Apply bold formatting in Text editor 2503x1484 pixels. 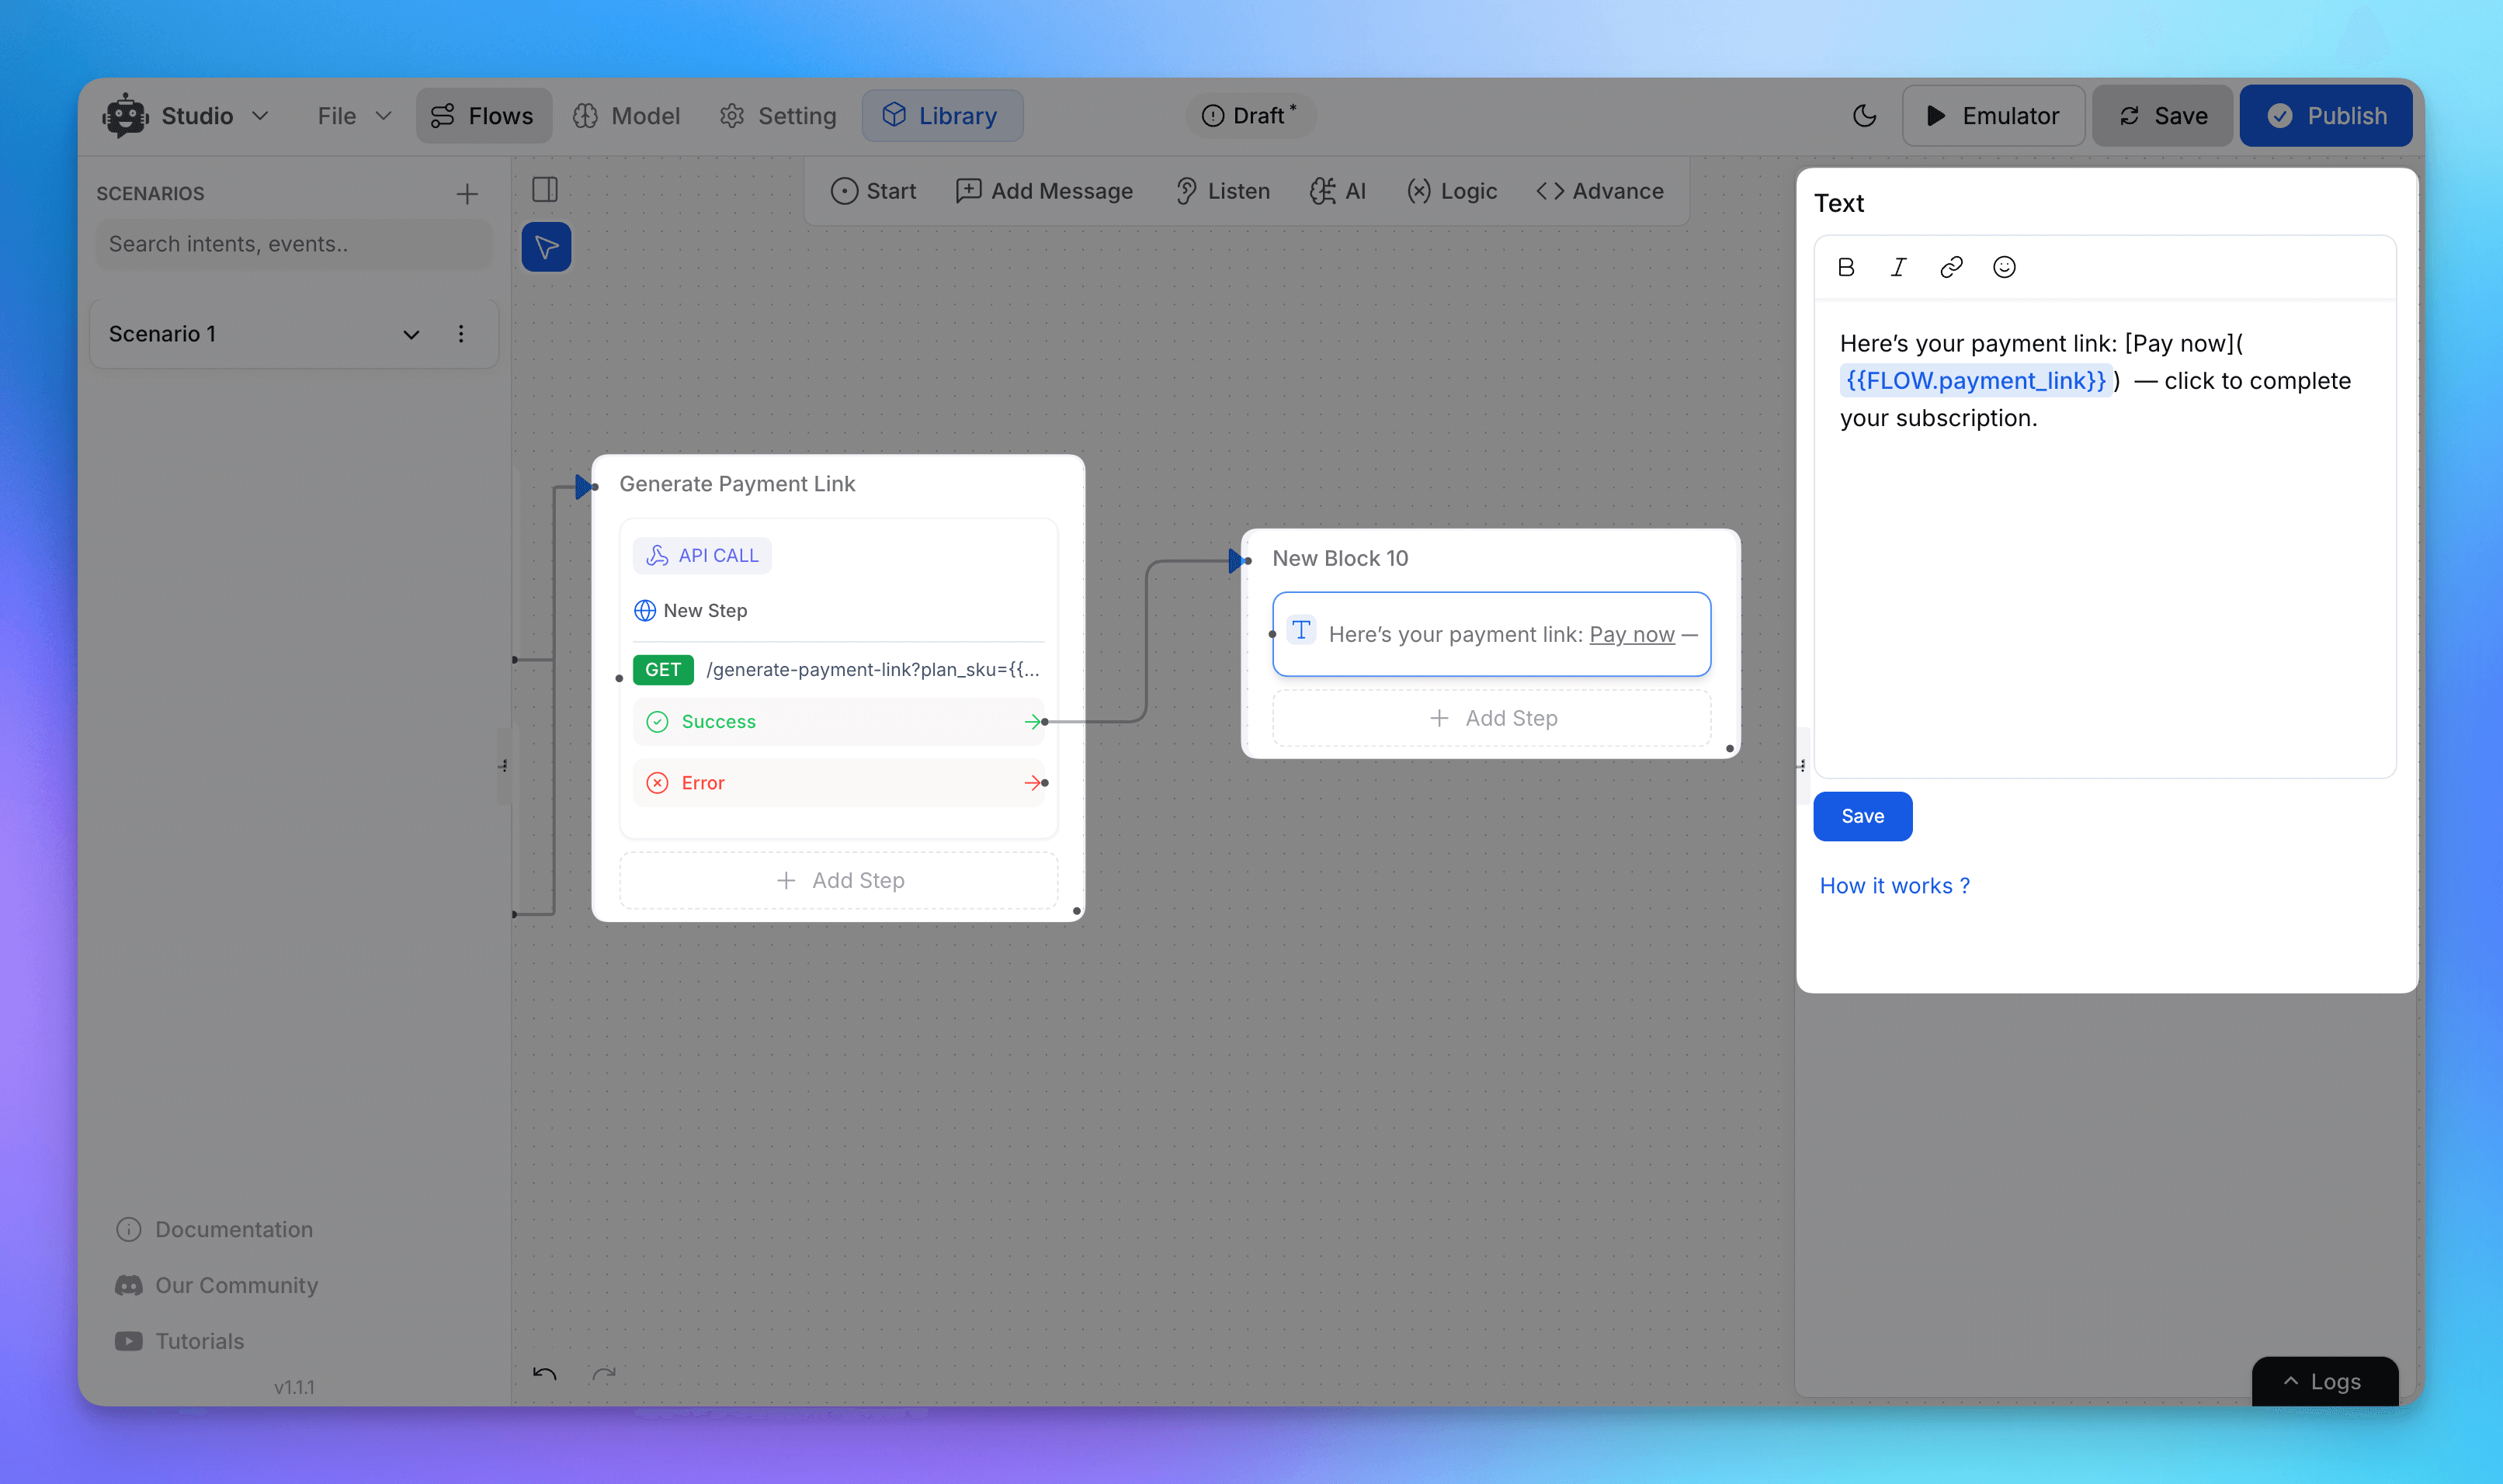(x=1846, y=267)
